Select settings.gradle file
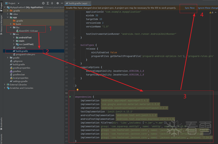Image resolution: width=218 pixels, height=144 pixels. pyautogui.click(x=19, y=81)
